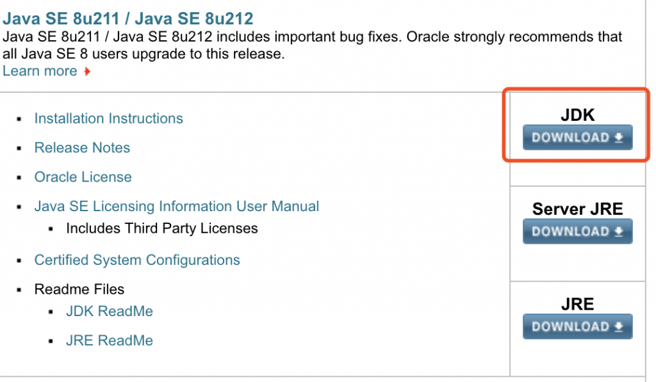The width and height of the screenshot is (656, 382).
Task: Click the Includes Third Party Licenses entry
Action: pos(161,228)
